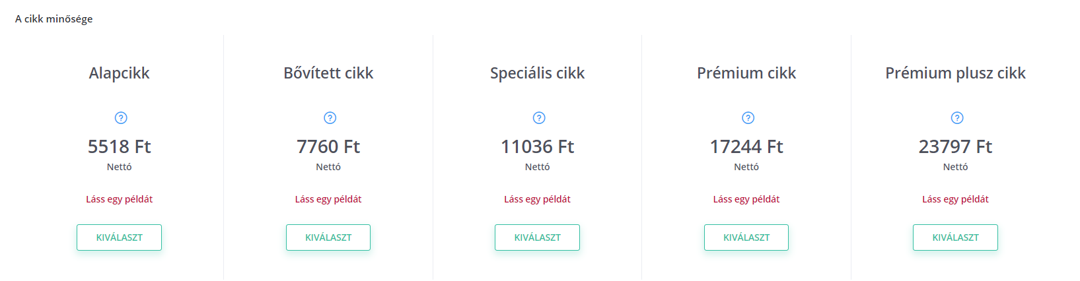Click 'Láss egy példát' under Speciális cikk
Viewport: 1080px width, 281px height.
pyautogui.click(x=537, y=199)
